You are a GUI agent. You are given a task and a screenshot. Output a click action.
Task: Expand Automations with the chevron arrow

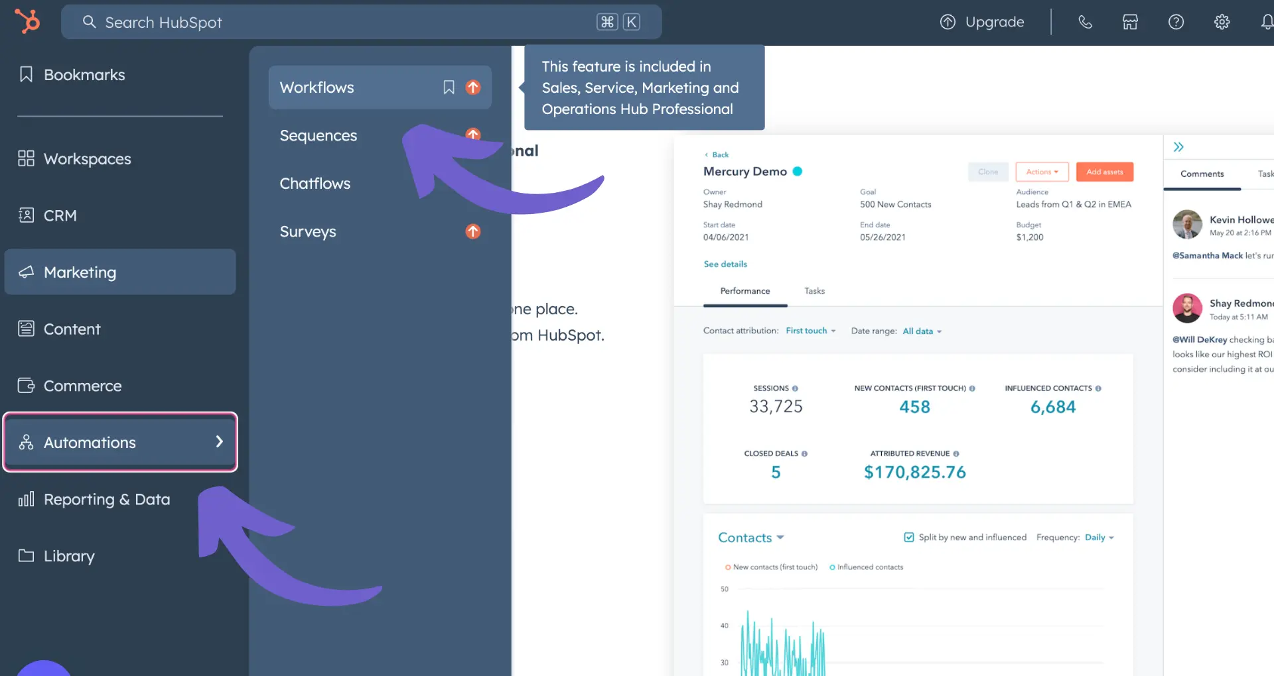click(x=220, y=441)
